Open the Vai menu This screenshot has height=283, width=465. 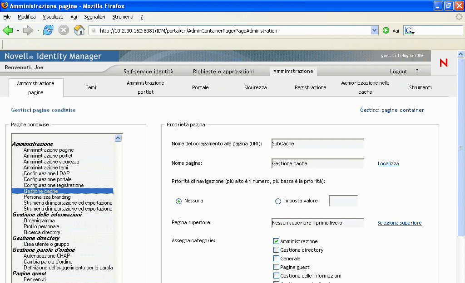74,17
